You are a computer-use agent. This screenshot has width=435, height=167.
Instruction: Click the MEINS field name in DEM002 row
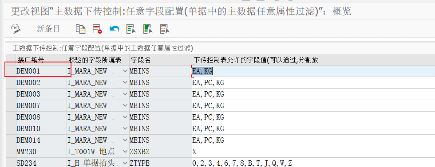pos(161,82)
